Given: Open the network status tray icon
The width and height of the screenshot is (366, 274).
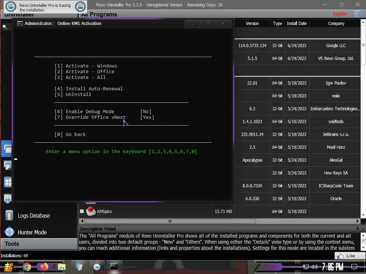Looking at the screenshot, I should click(306, 267).
